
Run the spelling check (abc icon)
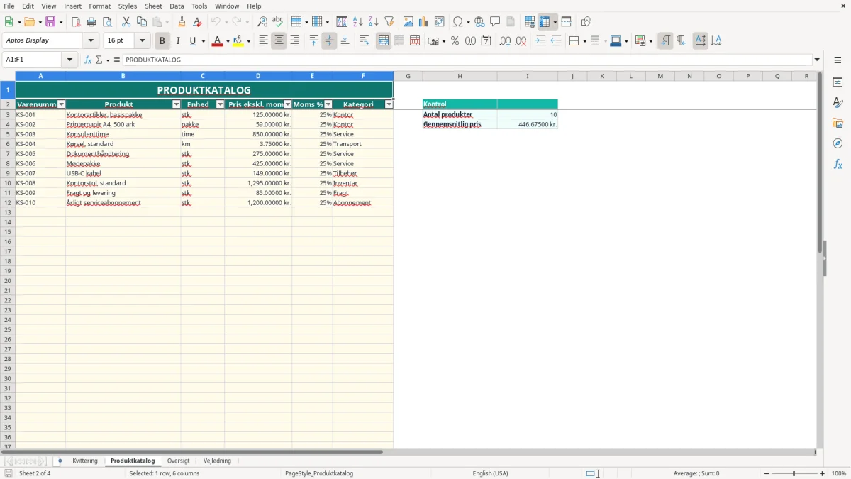coord(278,22)
